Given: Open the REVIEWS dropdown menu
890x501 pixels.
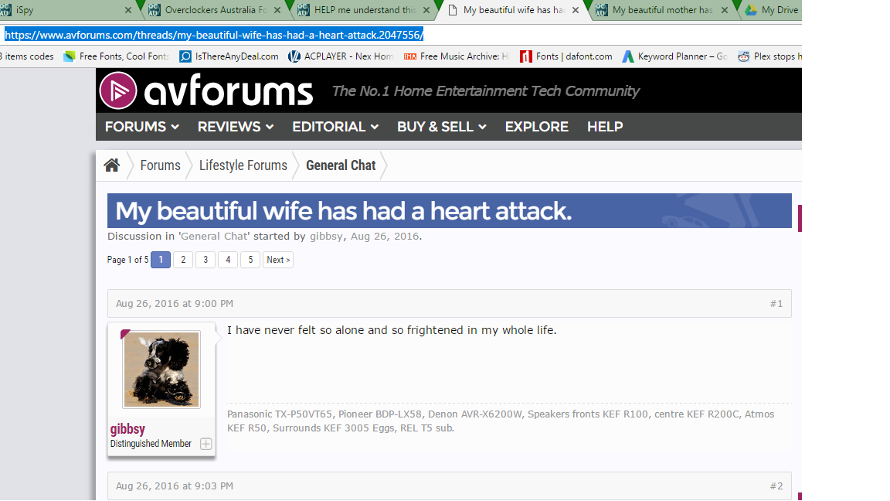Looking at the screenshot, I should pyautogui.click(x=236, y=127).
